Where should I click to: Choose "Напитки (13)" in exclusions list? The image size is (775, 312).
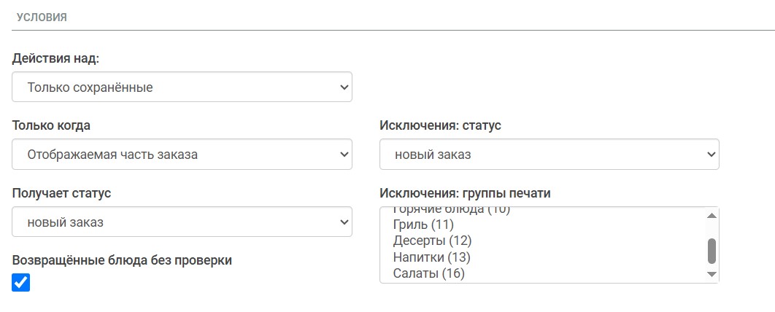tap(431, 257)
